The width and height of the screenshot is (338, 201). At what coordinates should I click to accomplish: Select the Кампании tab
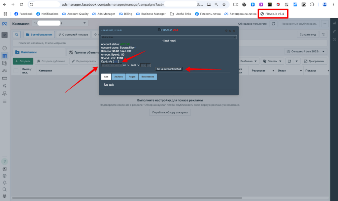pyautogui.click(x=39, y=52)
